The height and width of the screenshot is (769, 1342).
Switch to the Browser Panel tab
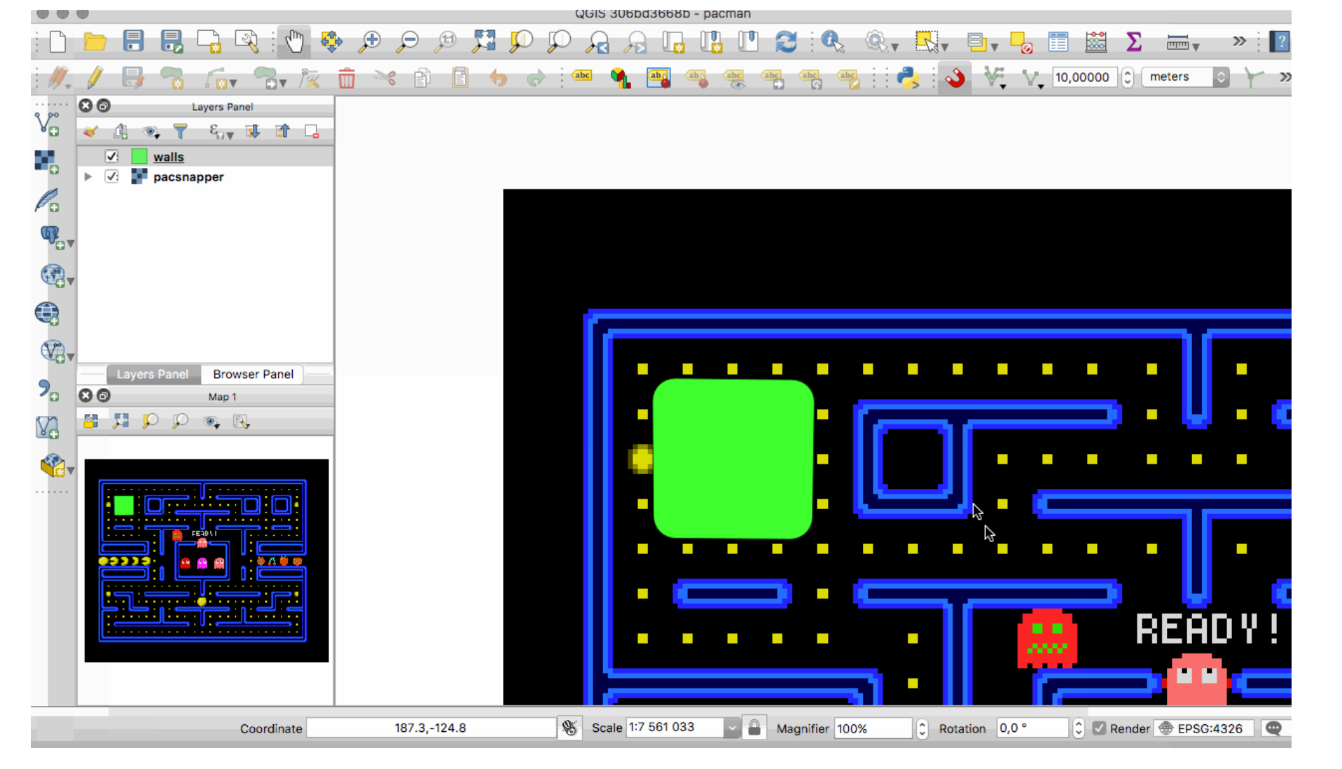point(253,374)
